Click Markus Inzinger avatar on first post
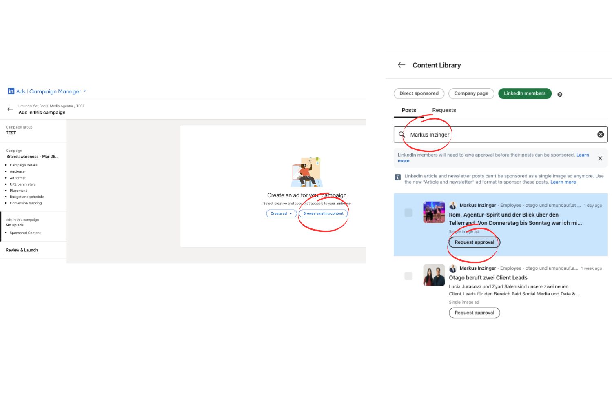 click(x=452, y=205)
